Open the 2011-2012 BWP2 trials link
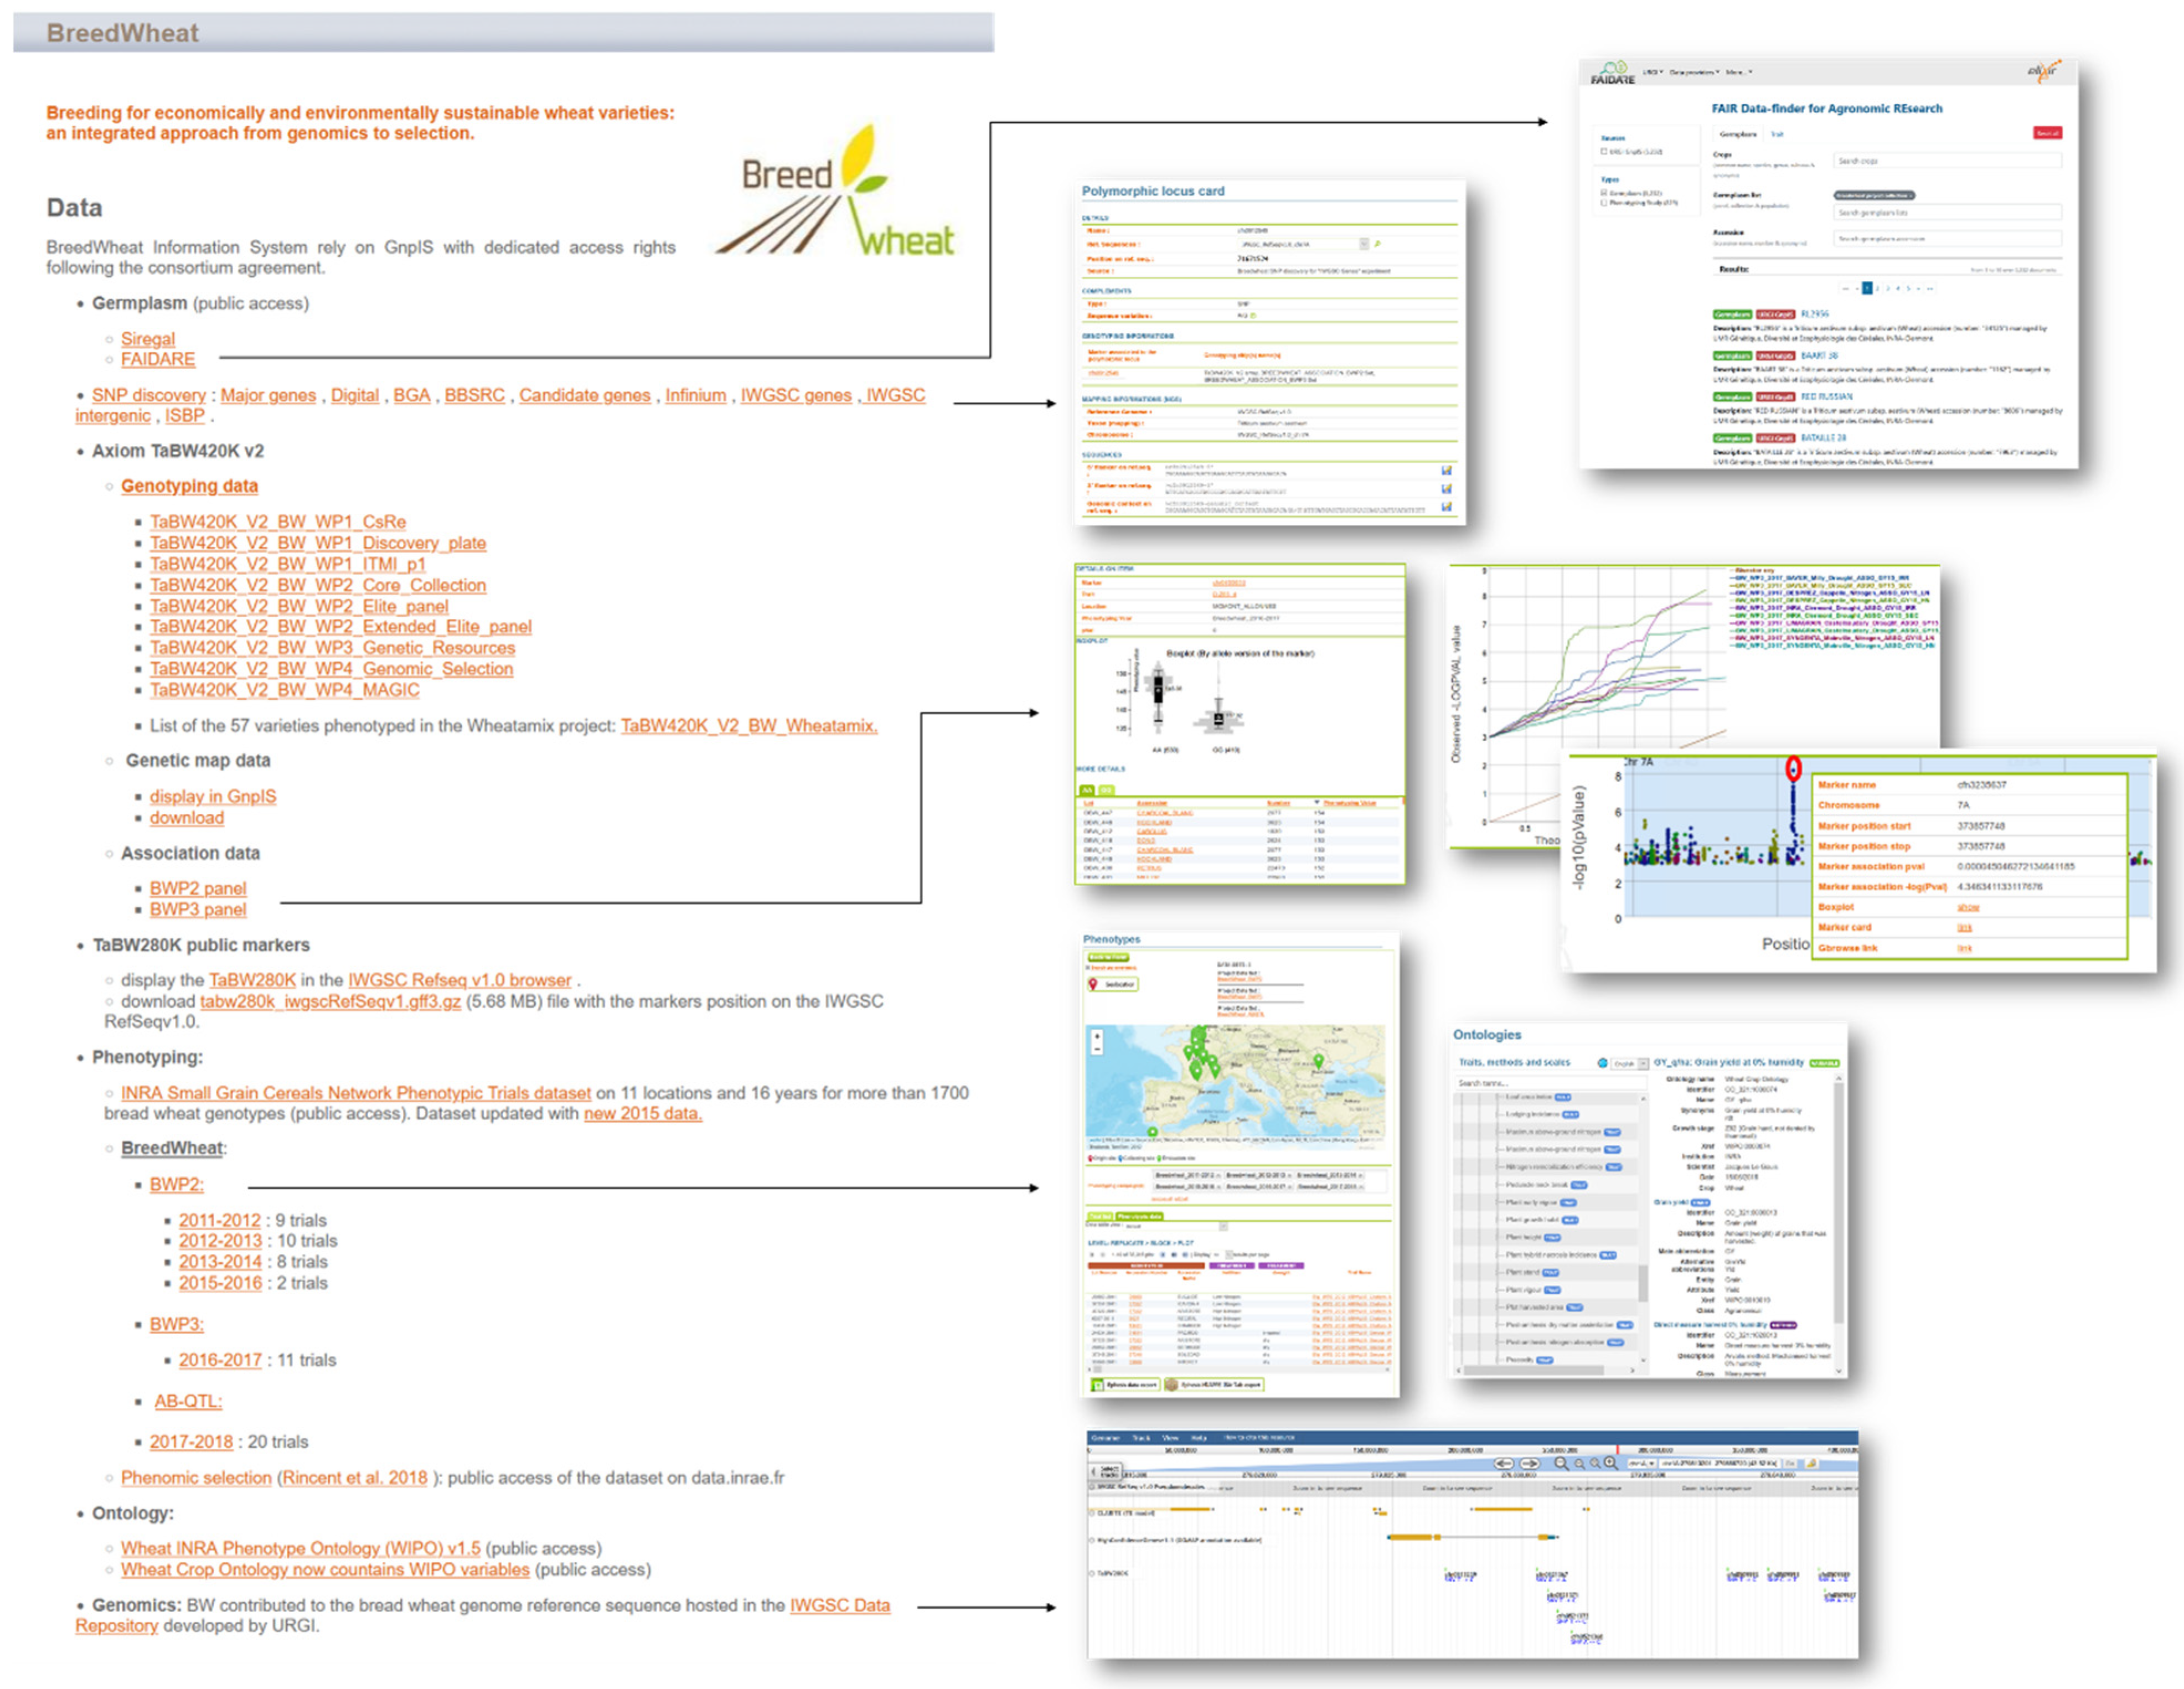The image size is (2184, 1689). click(x=220, y=1220)
